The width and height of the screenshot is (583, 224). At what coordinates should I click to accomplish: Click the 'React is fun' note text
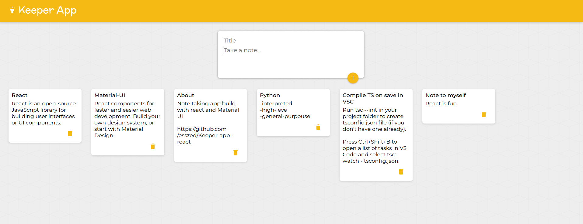pyautogui.click(x=441, y=104)
